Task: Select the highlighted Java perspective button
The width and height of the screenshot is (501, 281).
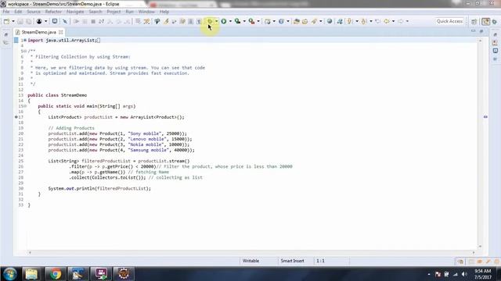Action: pyautogui.click(x=485, y=21)
